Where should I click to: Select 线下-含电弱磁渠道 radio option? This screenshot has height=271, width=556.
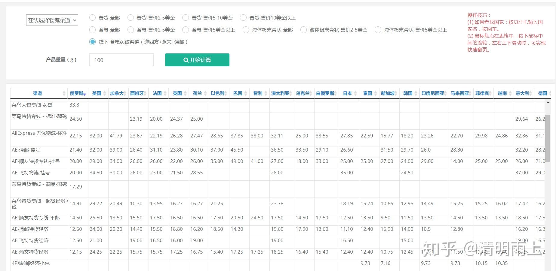coord(92,42)
